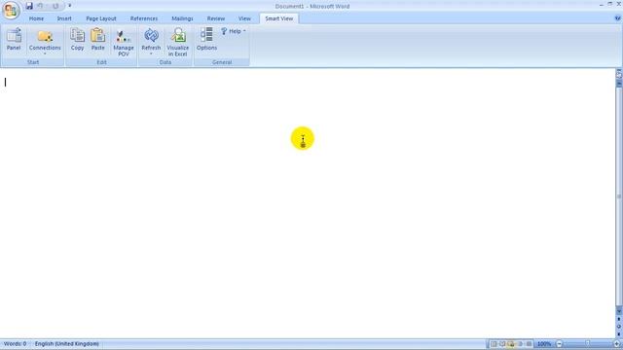Go to the Review tab

216,18
